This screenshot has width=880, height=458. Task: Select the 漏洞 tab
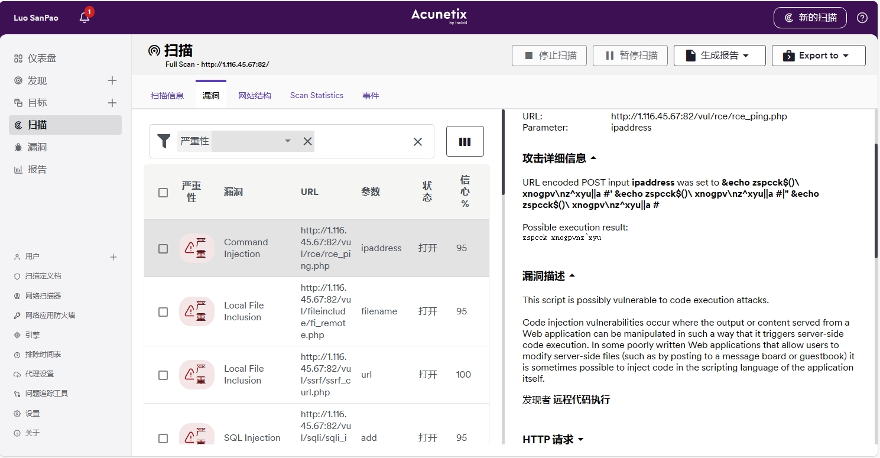click(211, 95)
